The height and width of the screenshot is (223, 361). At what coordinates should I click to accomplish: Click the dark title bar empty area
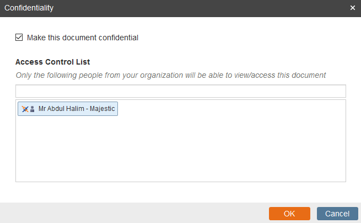(x=200, y=8)
